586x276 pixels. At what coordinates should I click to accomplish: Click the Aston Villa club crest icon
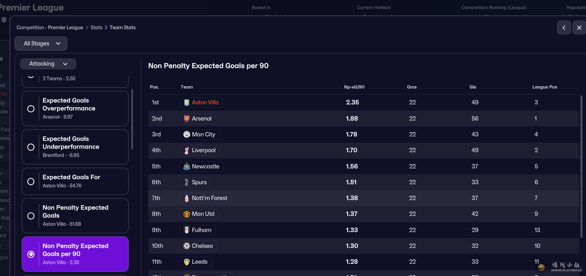186,102
